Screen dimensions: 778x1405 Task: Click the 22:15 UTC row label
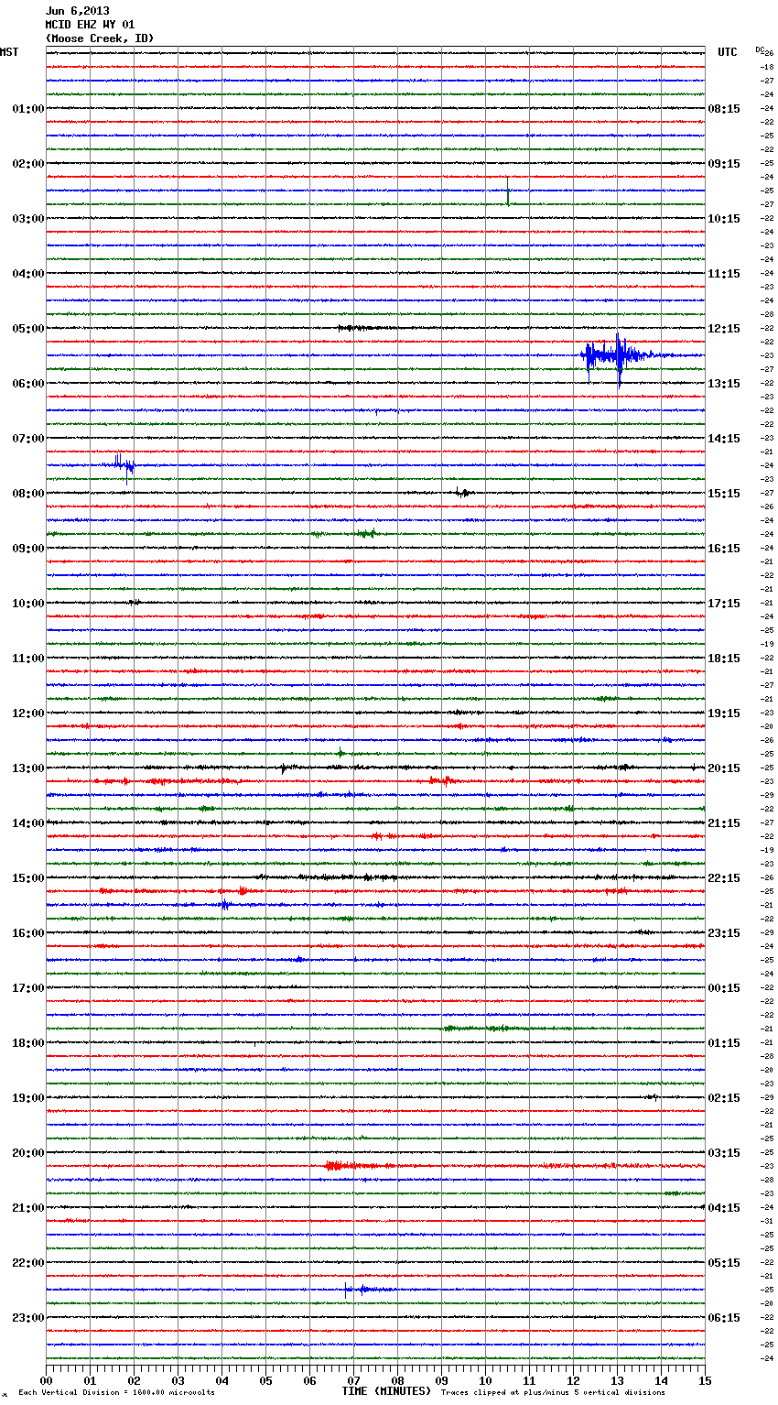[724, 878]
